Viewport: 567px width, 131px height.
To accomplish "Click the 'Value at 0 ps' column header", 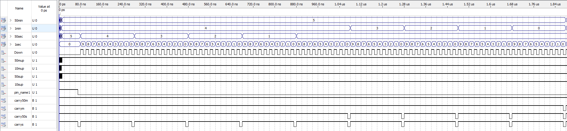I will 44,8.
